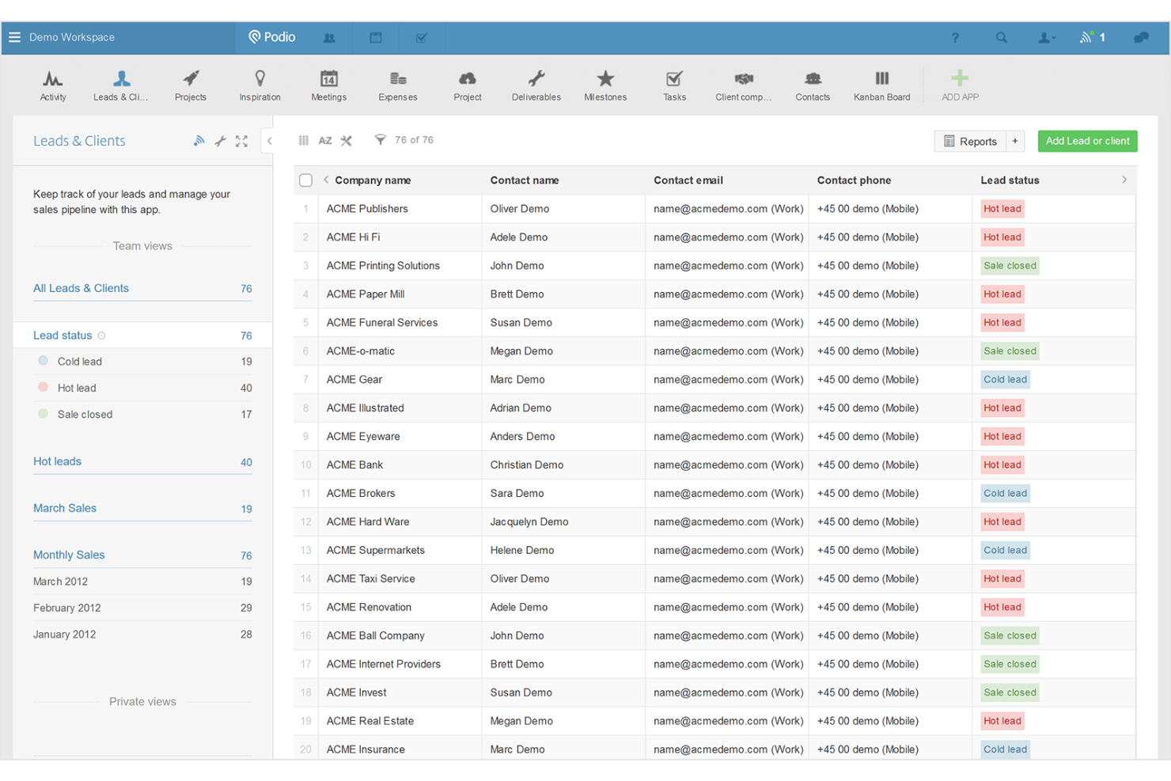Open the help question mark icon
Screen dimensions: 1171x781
[x=955, y=37]
